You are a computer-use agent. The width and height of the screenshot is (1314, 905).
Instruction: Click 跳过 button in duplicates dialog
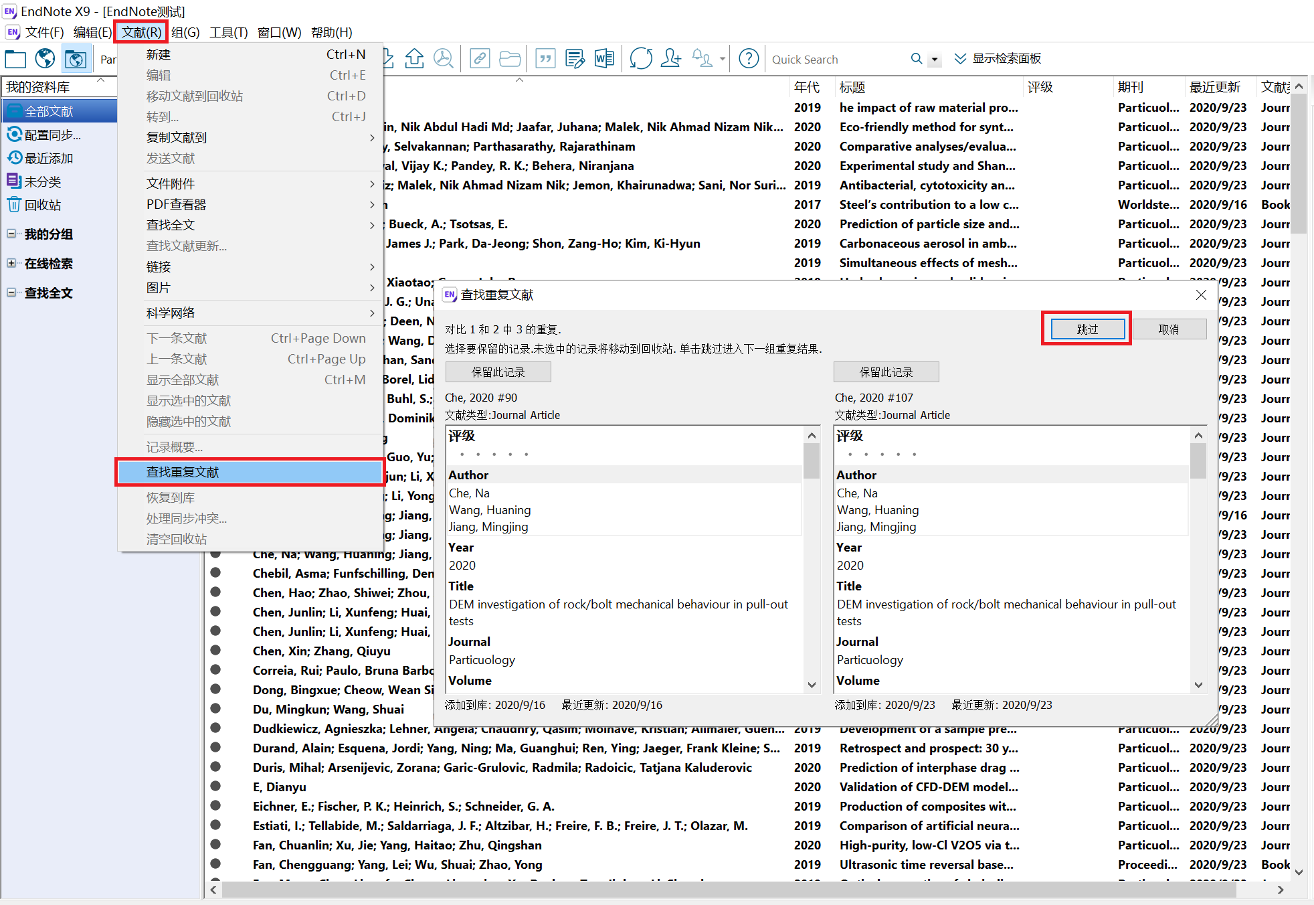pyautogui.click(x=1087, y=329)
